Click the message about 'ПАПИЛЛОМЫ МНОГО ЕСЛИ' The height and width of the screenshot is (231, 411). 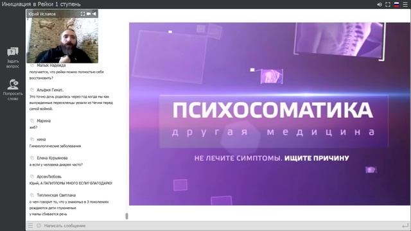pos(71,184)
